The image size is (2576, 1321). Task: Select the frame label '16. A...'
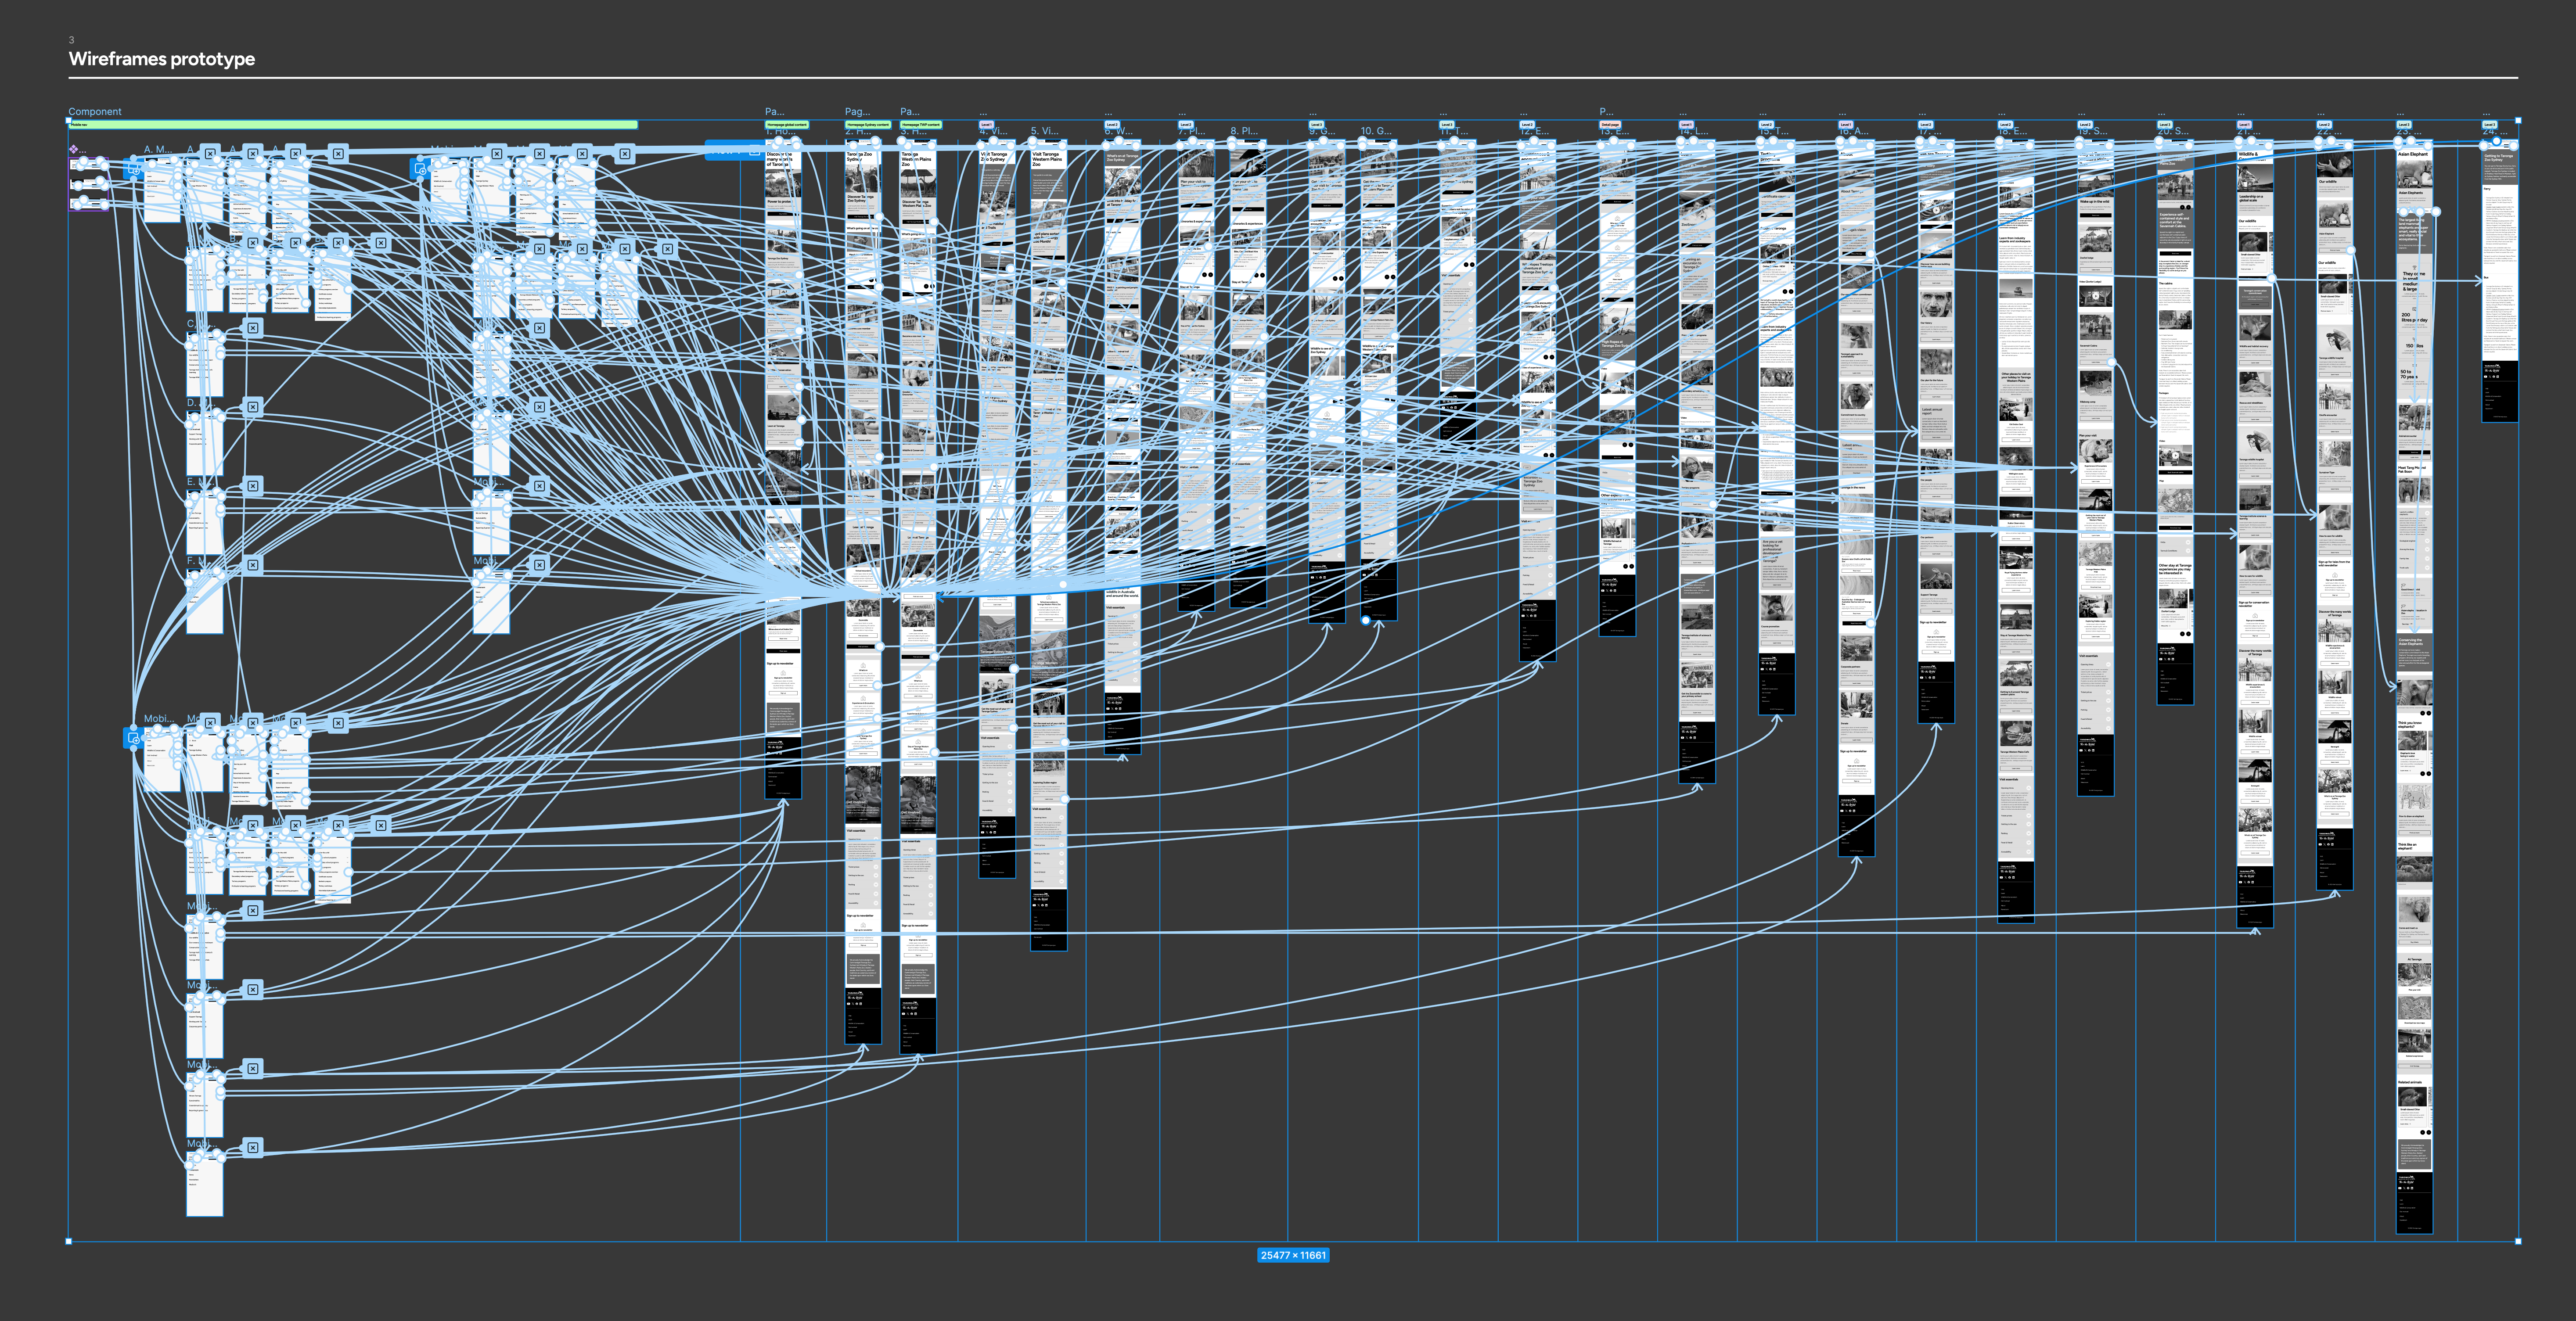click(1853, 131)
